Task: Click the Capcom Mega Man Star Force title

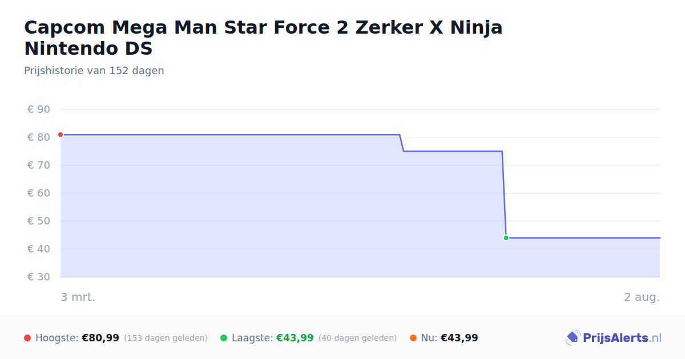Action: coord(263,38)
